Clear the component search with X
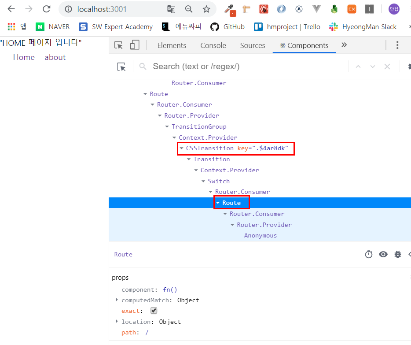 pyautogui.click(x=387, y=67)
